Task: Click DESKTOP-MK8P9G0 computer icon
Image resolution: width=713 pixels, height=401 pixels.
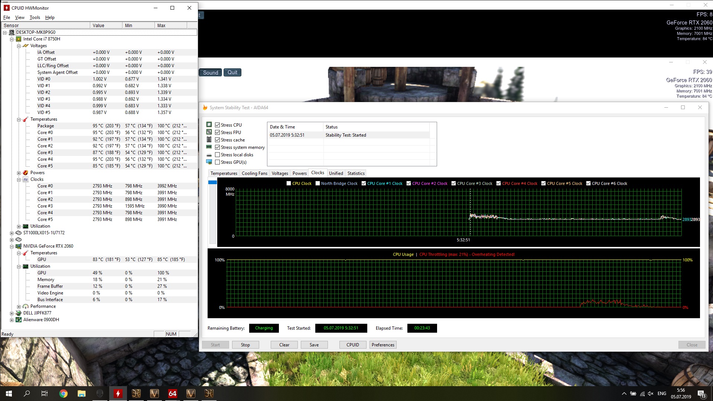Action: coord(12,32)
